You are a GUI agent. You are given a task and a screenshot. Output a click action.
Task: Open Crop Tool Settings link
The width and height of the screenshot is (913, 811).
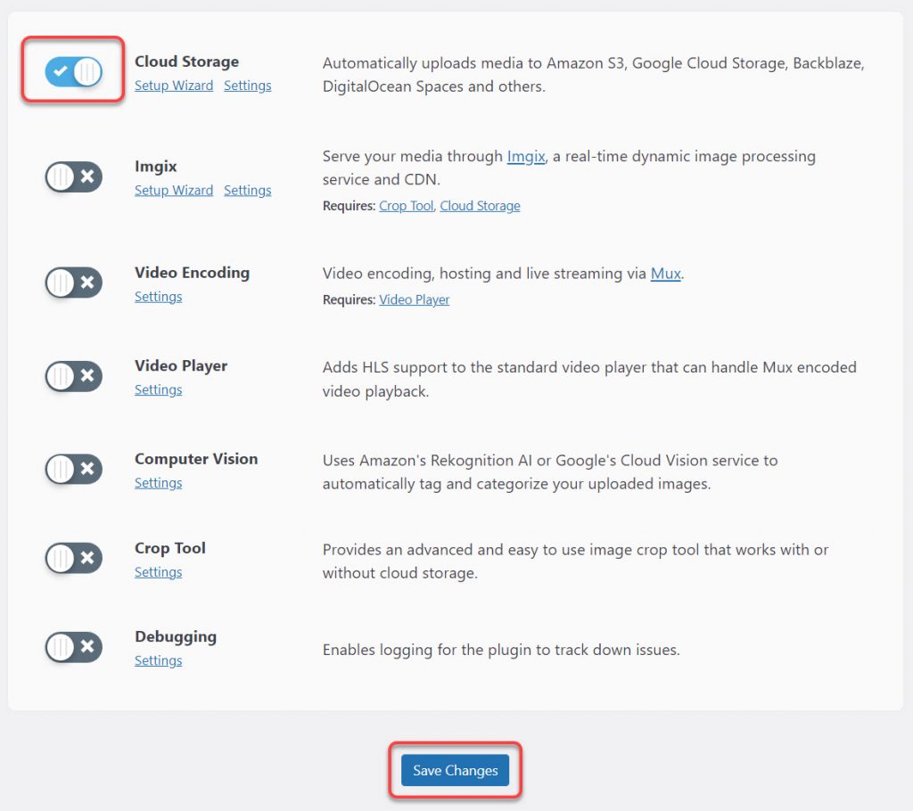(159, 572)
